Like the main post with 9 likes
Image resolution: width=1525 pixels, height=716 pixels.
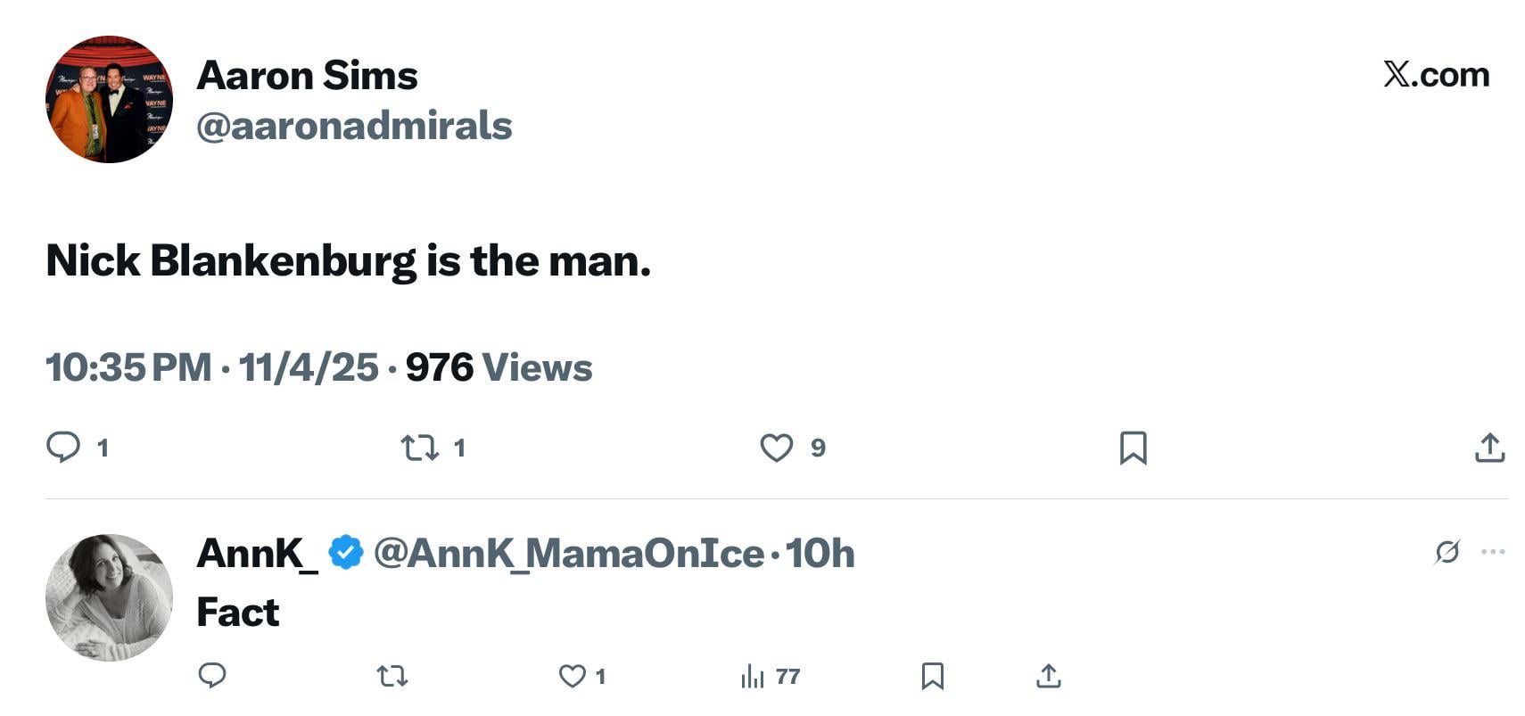(x=777, y=447)
